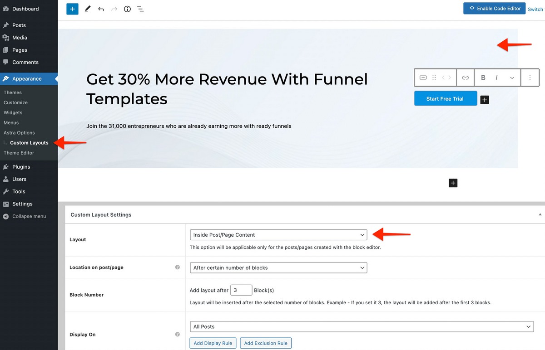Open the All Posts Display On dropdown

click(362, 326)
